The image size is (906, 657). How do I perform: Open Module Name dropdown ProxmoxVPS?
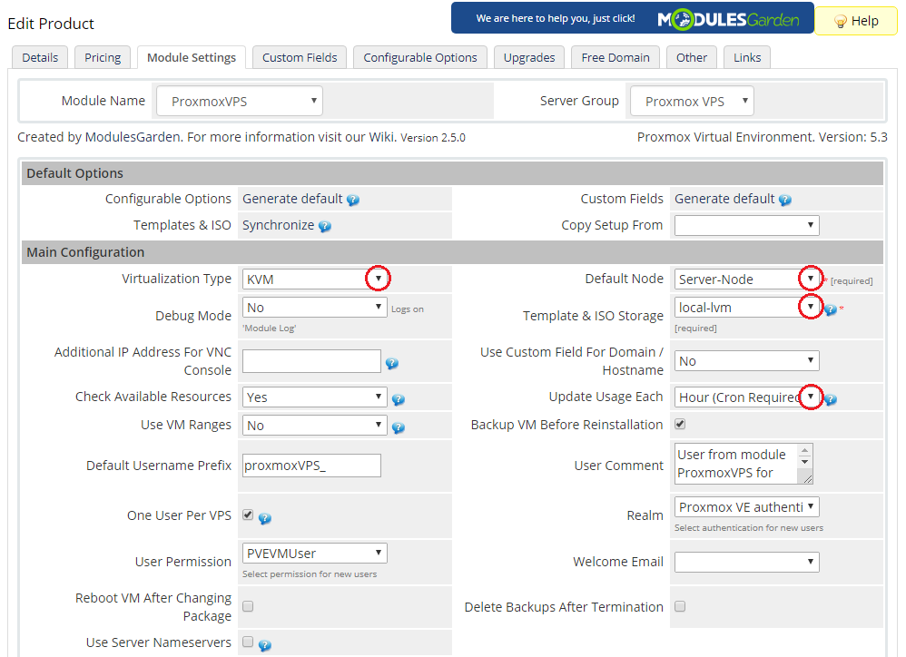240,101
